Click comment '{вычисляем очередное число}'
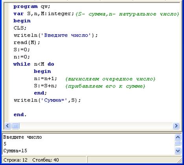Image resolution: width=184 pixels, height=165 pixels. [110, 79]
